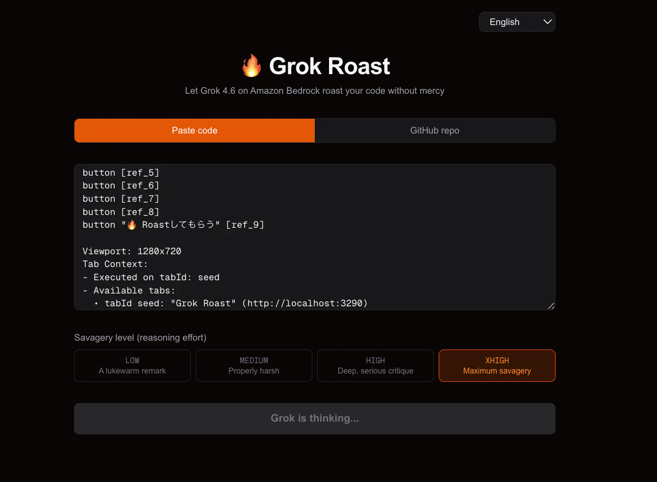Select MEDIUM Properly harsh level
657x482 pixels.
pyautogui.click(x=254, y=366)
